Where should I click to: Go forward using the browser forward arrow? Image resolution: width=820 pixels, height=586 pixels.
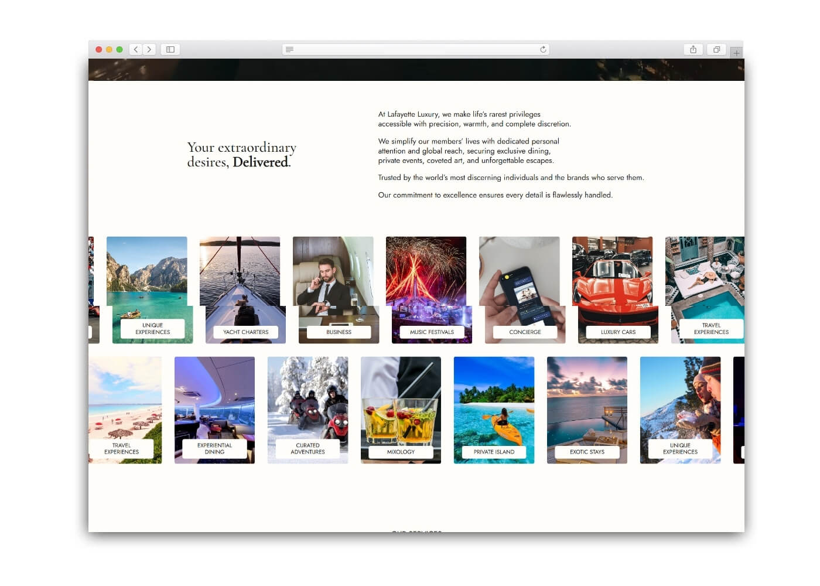pos(149,49)
